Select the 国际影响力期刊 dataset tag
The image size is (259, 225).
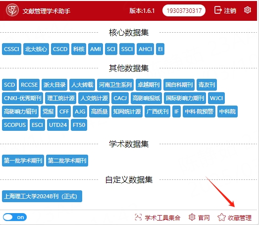click(x=185, y=98)
